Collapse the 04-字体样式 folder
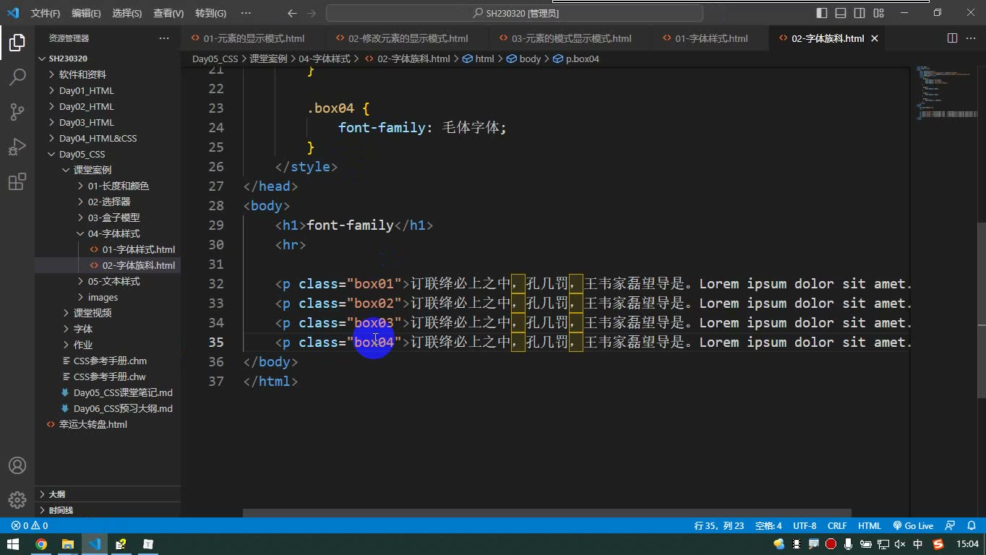The height and width of the screenshot is (555, 986). click(108, 233)
